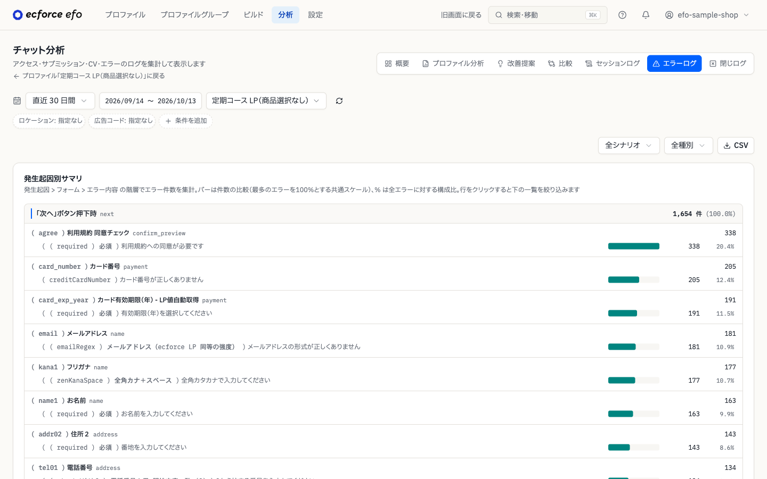767x479 pixels.
Task: Click the date range field 2026/09/14 ～ 2026/10/13
Action: 150,101
